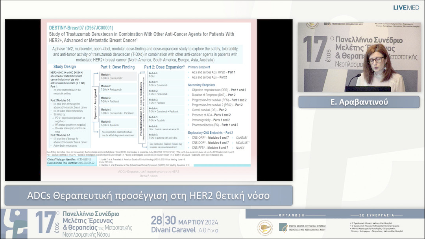This screenshot has width=425, height=239.
Task: Click the Exploratory CNS Endpoints – Part 2 heading
Action: (x=210, y=132)
